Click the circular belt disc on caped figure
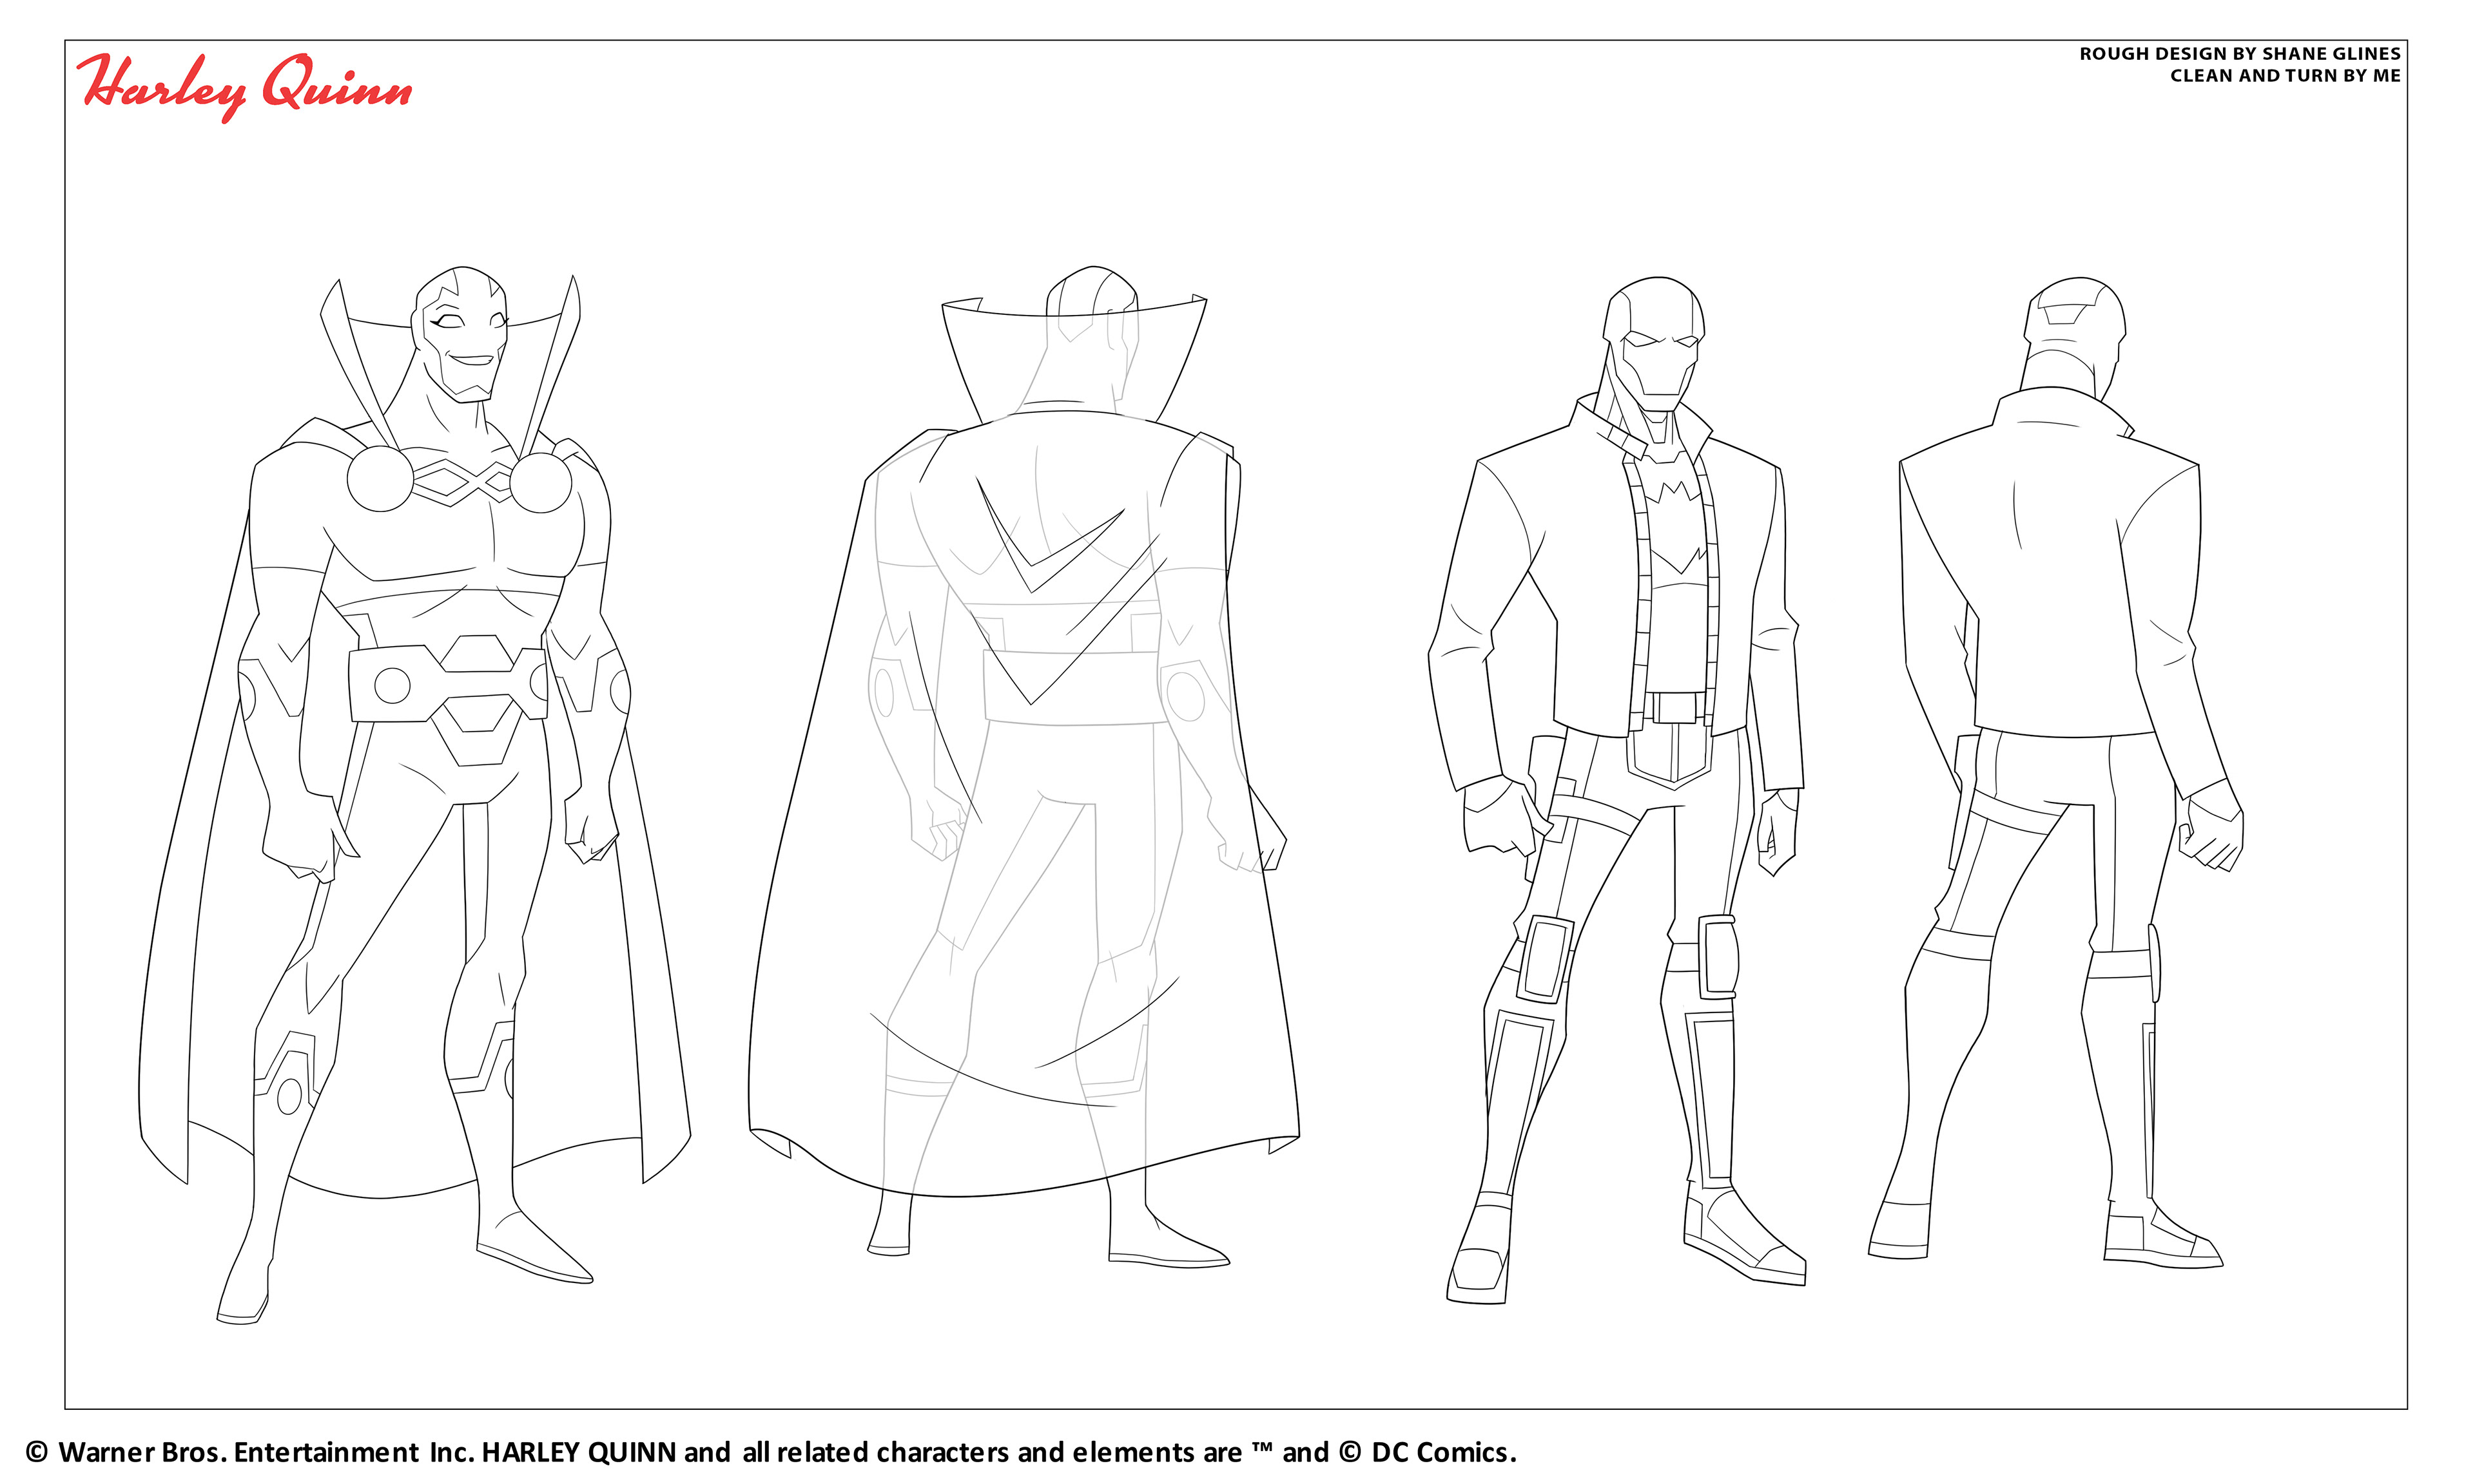The width and height of the screenshot is (2475, 1484). pyautogui.click(x=392, y=686)
